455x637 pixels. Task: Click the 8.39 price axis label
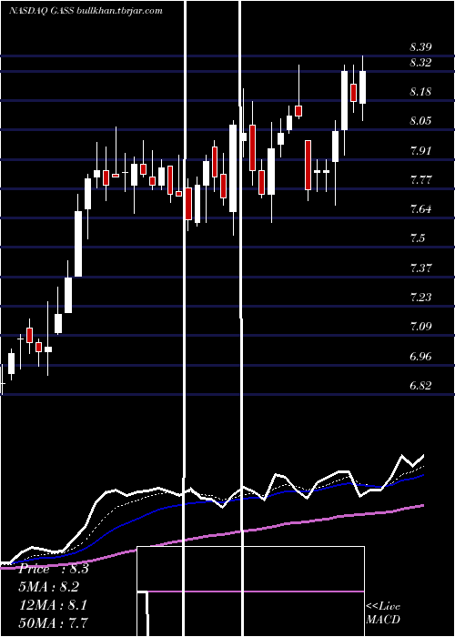[x=420, y=47]
